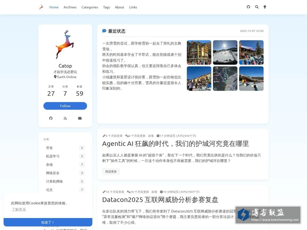Open the skiers on slope photo
307x230 pixels.
pyautogui.click(x=251, y=79)
